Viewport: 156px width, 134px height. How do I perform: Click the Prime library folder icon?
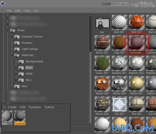point(13,31)
